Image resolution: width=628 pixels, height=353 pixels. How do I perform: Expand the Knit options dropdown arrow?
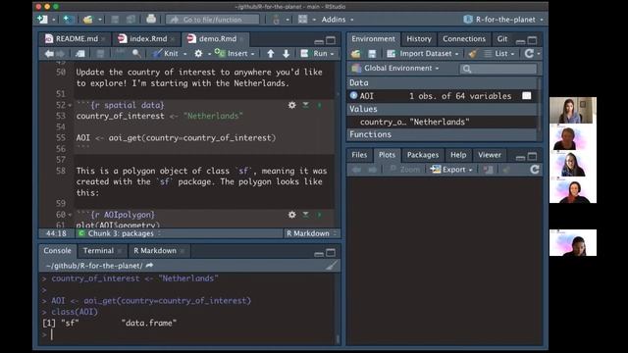point(185,54)
